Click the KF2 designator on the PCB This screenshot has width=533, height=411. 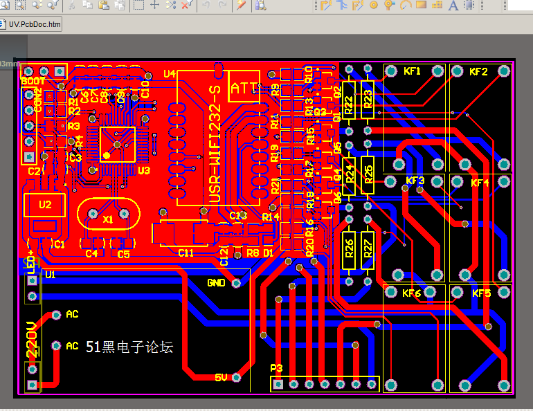[x=478, y=72]
